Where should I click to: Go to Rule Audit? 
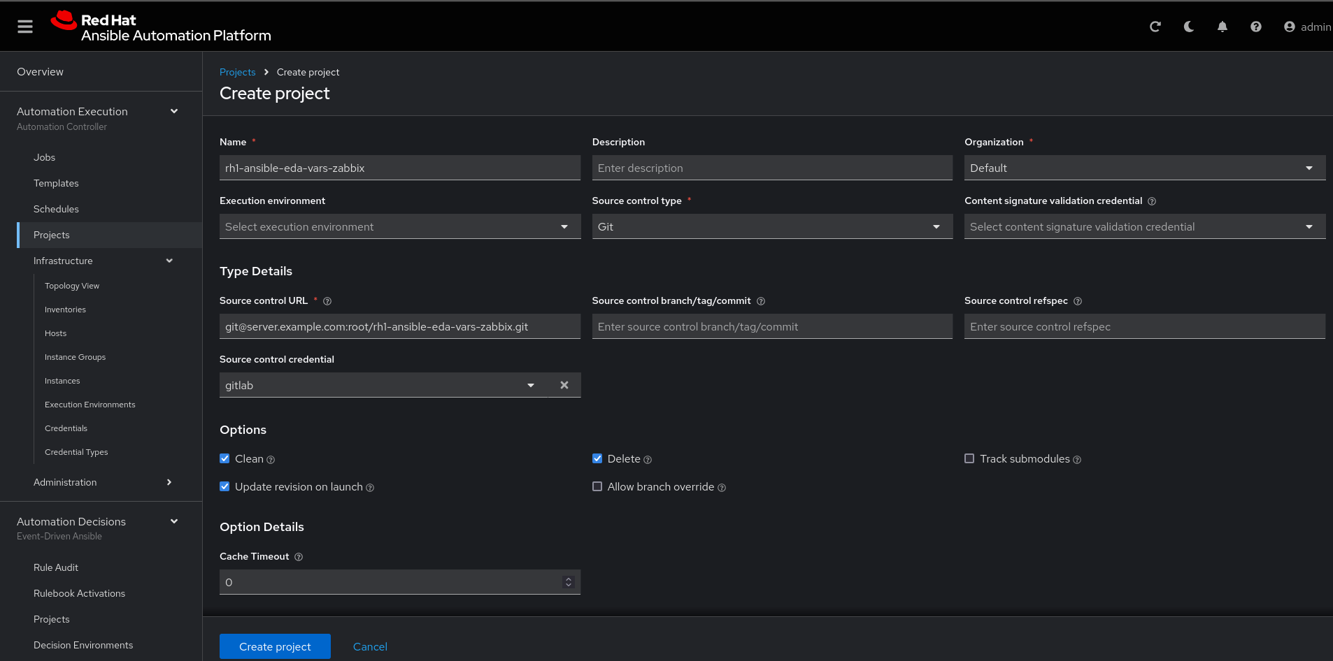pos(56,567)
